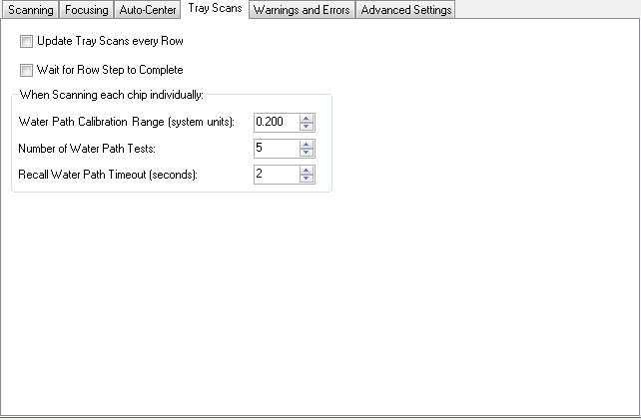Image resolution: width=641 pixels, height=420 pixels.
Task: Decrease Water Path Calibration Range value
Action: point(307,127)
